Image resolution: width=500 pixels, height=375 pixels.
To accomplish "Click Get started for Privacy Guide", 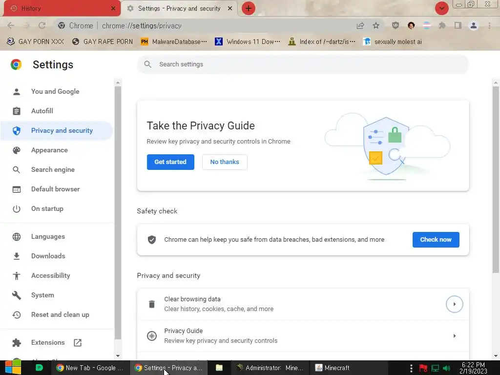I will coord(170,162).
